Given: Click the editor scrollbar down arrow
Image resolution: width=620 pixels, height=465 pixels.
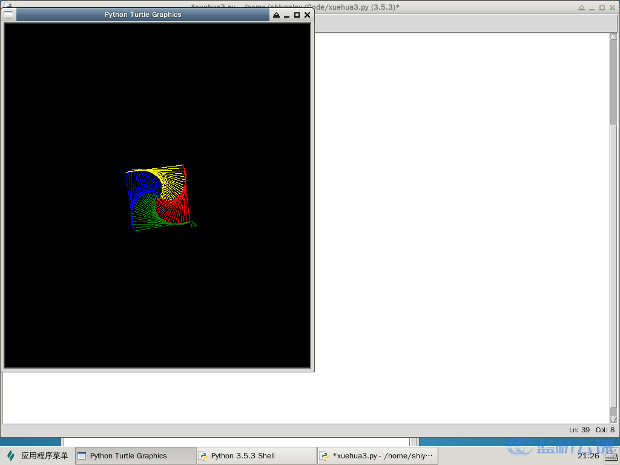Looking at the screenshot, I should tap(613, 420).
